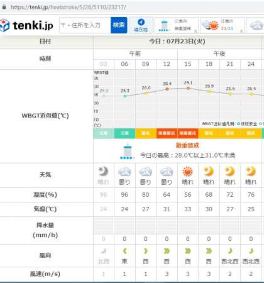
Task: Click the 午前 column header
Action: click(x=135, y=54)
